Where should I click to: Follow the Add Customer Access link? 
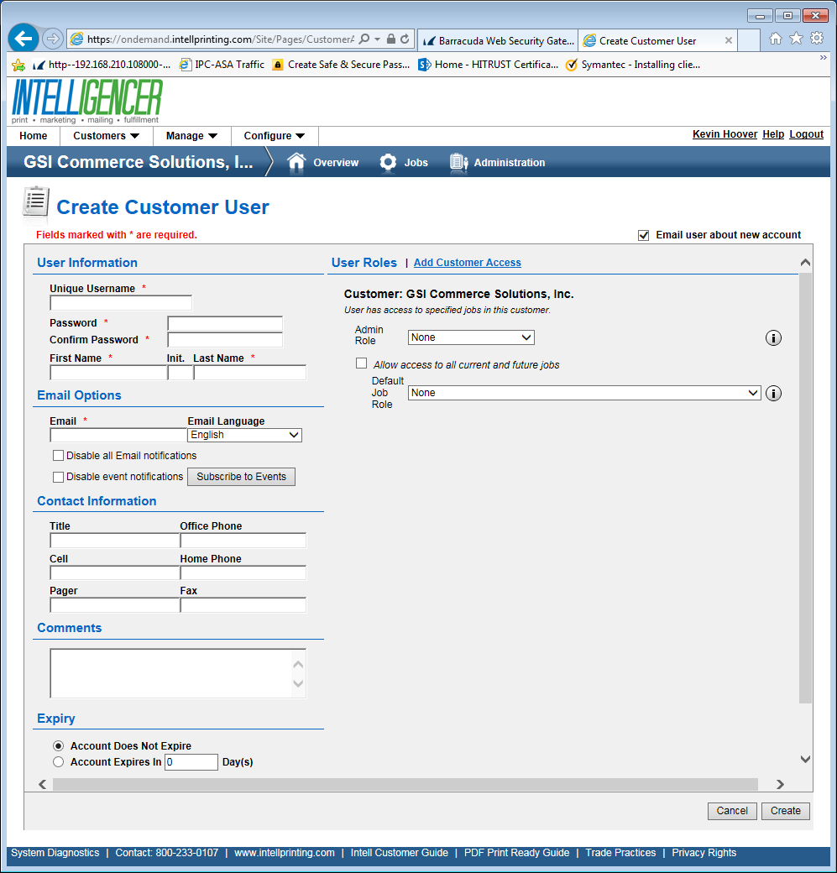point(467,263)
